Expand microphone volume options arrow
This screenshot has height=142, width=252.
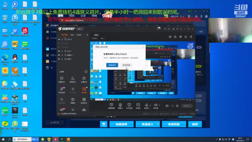tap(150, 105)
